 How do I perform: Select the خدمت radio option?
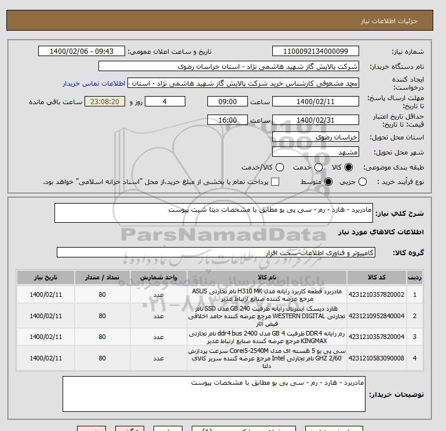pos(315,167)
